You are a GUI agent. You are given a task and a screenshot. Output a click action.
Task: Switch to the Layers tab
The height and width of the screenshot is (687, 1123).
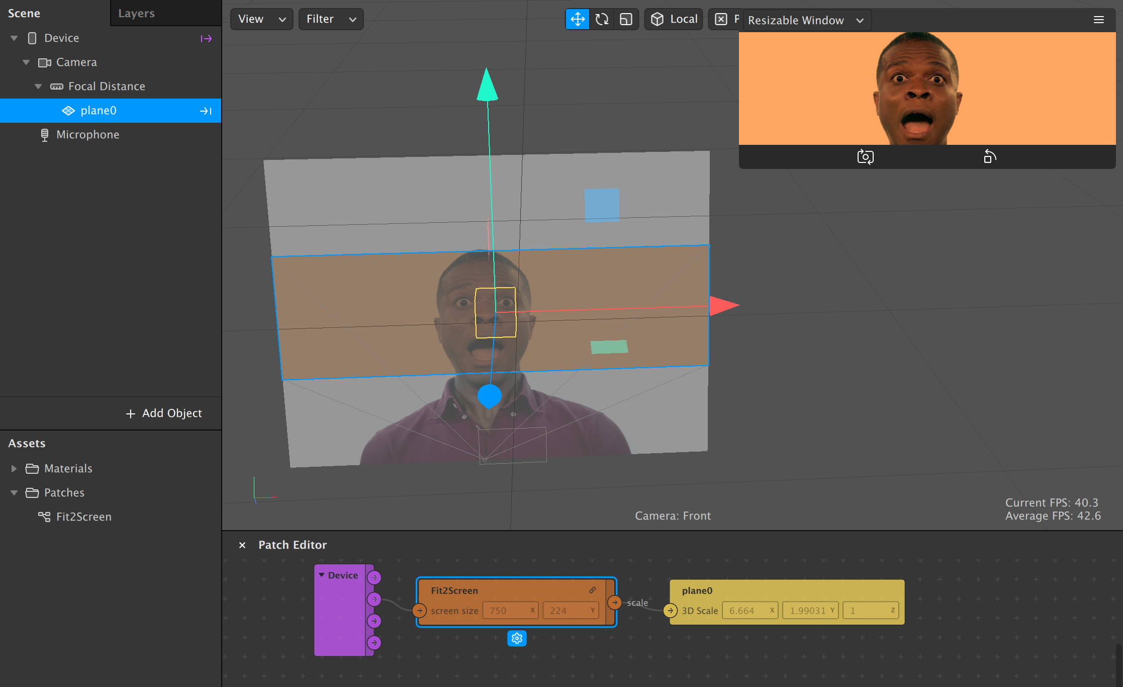(x=136, y=13)
